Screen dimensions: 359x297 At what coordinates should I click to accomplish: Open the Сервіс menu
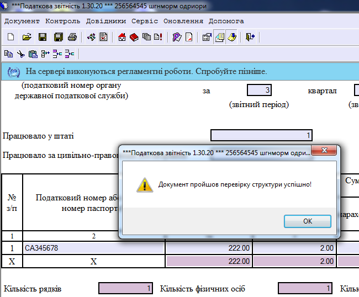click(x=145, y=21)
